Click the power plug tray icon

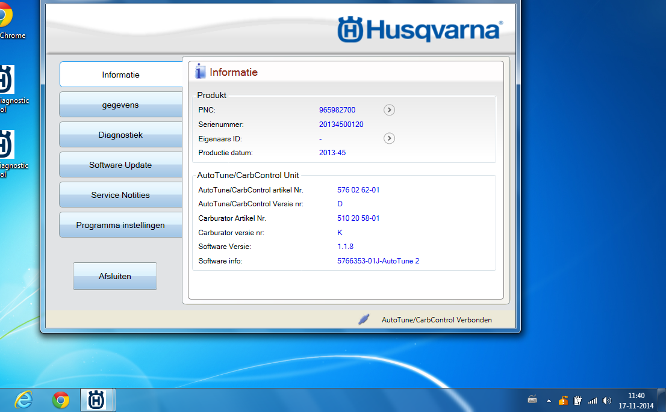point(577,401)
